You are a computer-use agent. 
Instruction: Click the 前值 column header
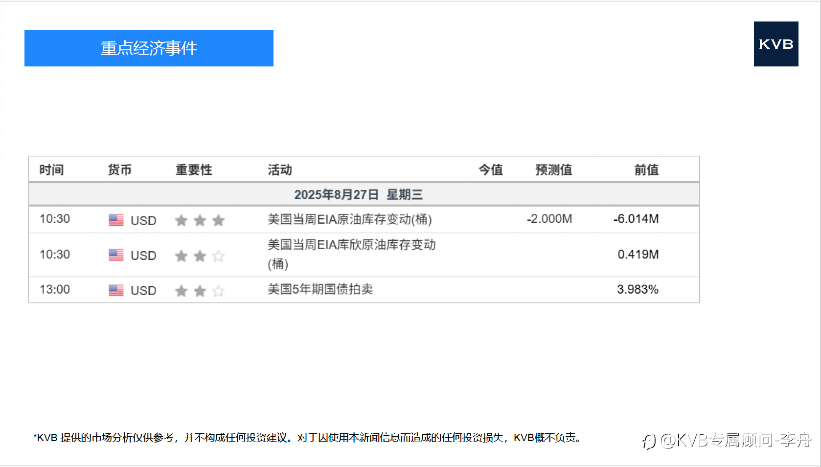point(646,170)
